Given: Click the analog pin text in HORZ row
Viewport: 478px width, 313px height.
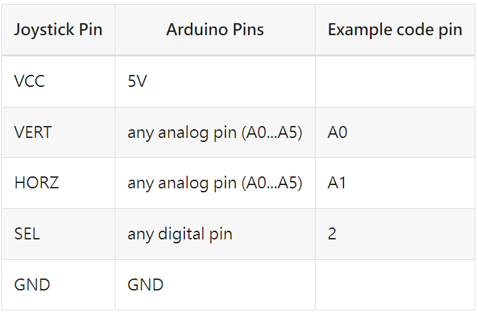Looking at the screenshot, I should 215,183.
